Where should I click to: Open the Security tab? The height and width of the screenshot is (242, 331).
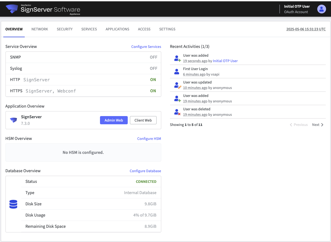pos(65,29)
